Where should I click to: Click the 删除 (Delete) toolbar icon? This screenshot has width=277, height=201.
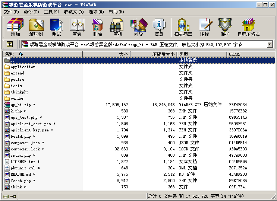97,28
